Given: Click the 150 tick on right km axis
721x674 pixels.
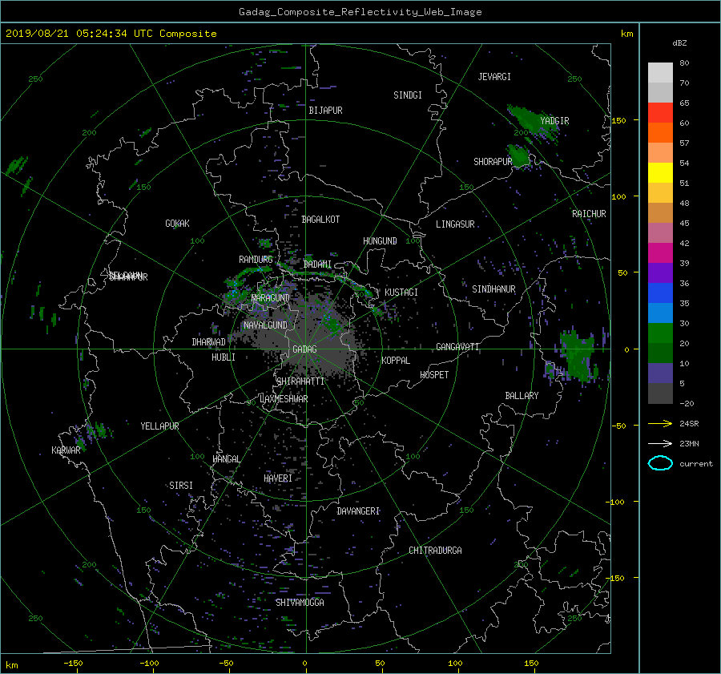Looking at the screenshot, I should (619, 120).
